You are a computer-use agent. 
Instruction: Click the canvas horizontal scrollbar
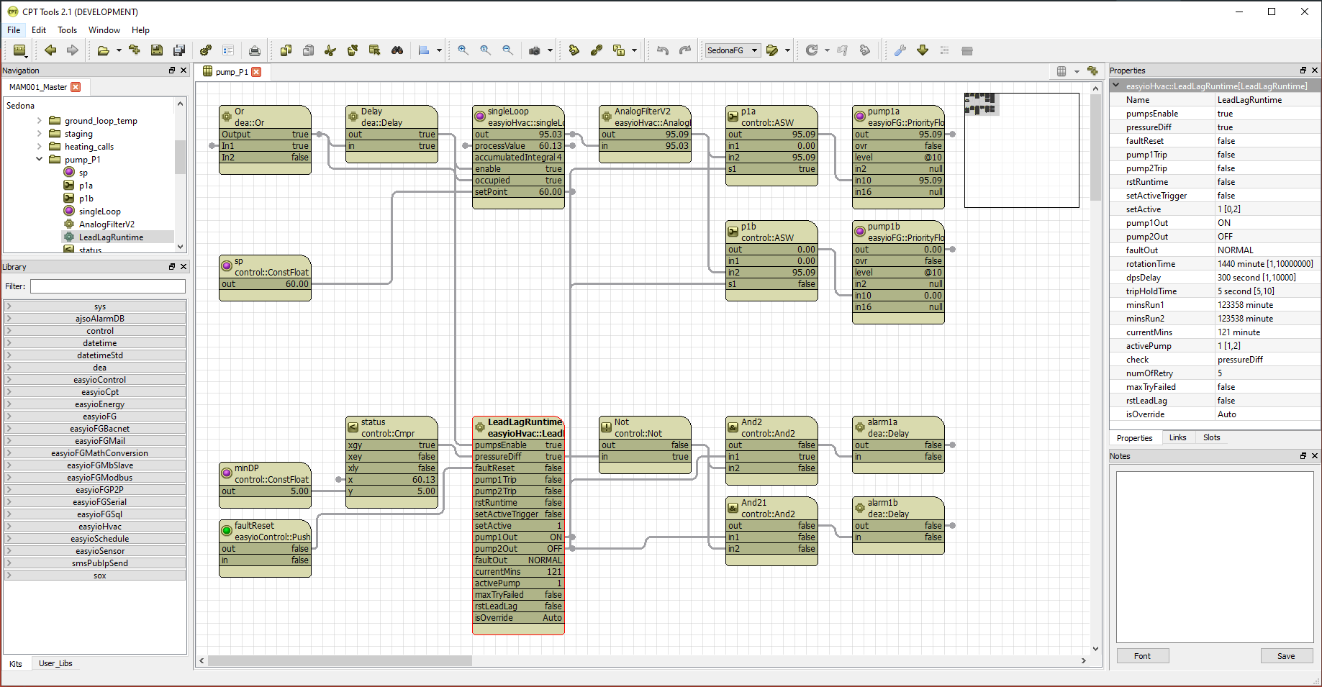click(x=340, y=660)
